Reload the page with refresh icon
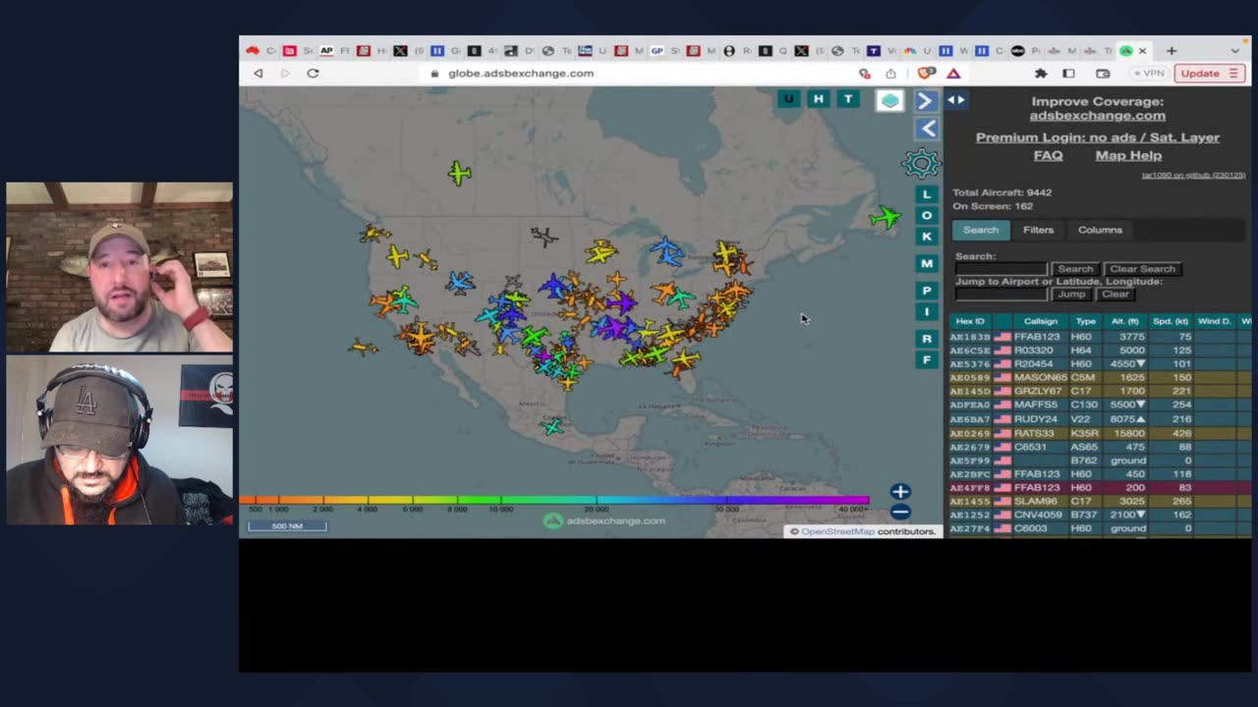The image size is (1258, 707). tap(313, 74)
